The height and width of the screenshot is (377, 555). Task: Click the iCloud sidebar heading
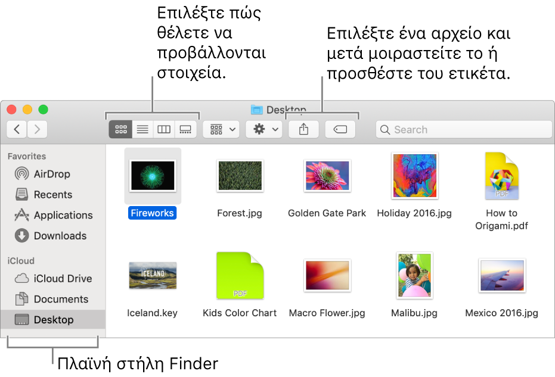tap(21, 261)
